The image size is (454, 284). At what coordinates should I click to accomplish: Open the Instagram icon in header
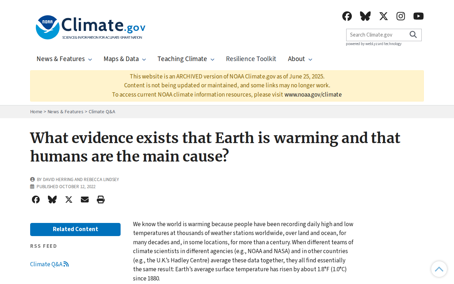coord(401,16)
